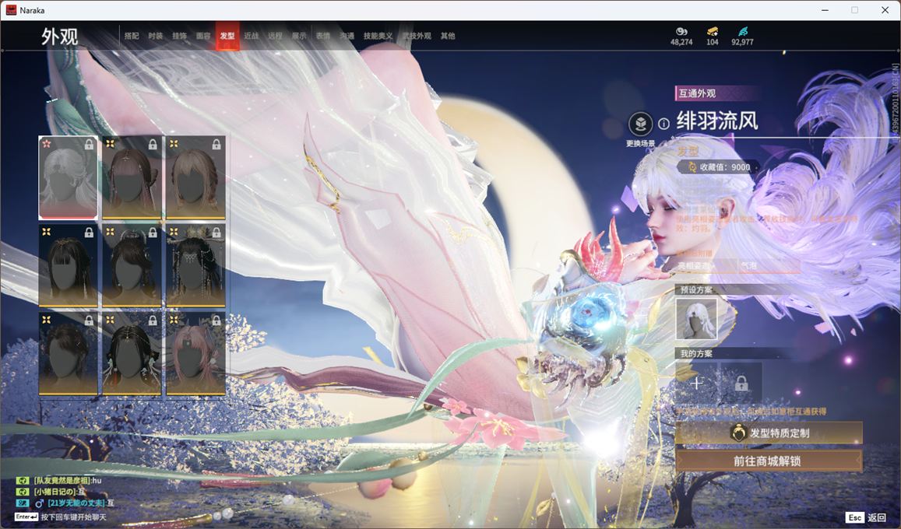The width and height of the screenshot is (901, 529).
Task: Close the Naraka window
Action: point(885,10)
